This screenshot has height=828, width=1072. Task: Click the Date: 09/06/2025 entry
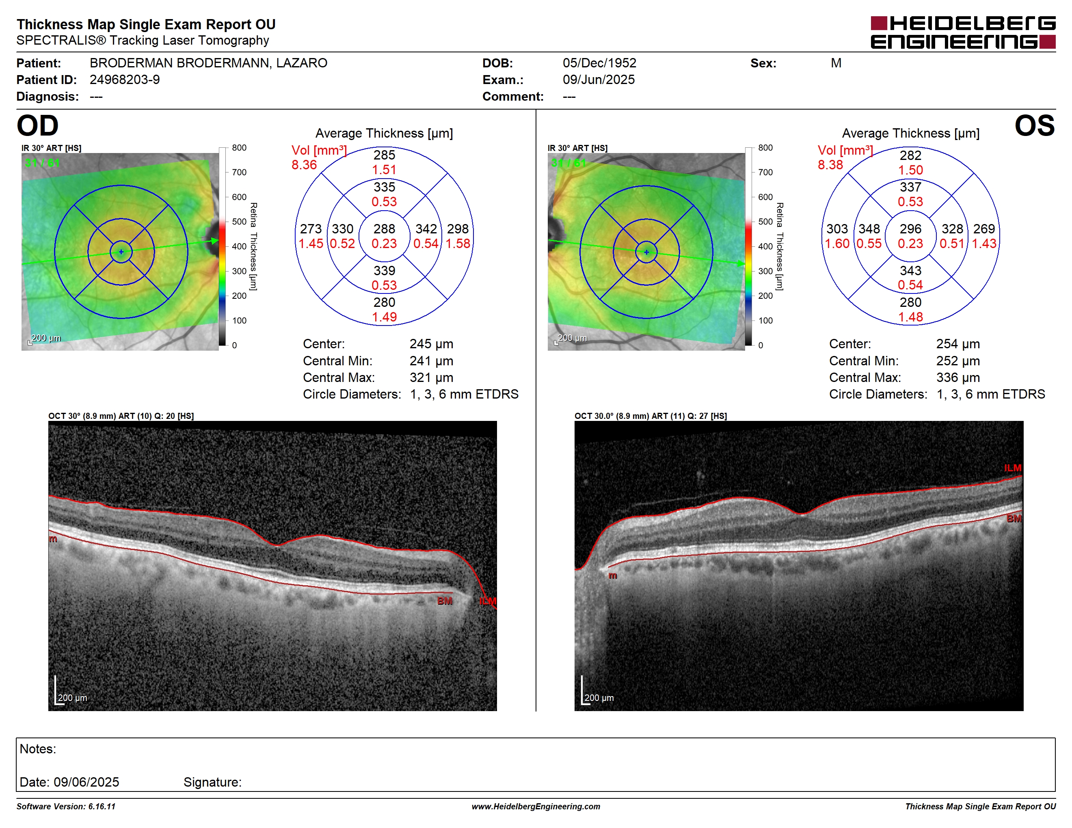69,782
